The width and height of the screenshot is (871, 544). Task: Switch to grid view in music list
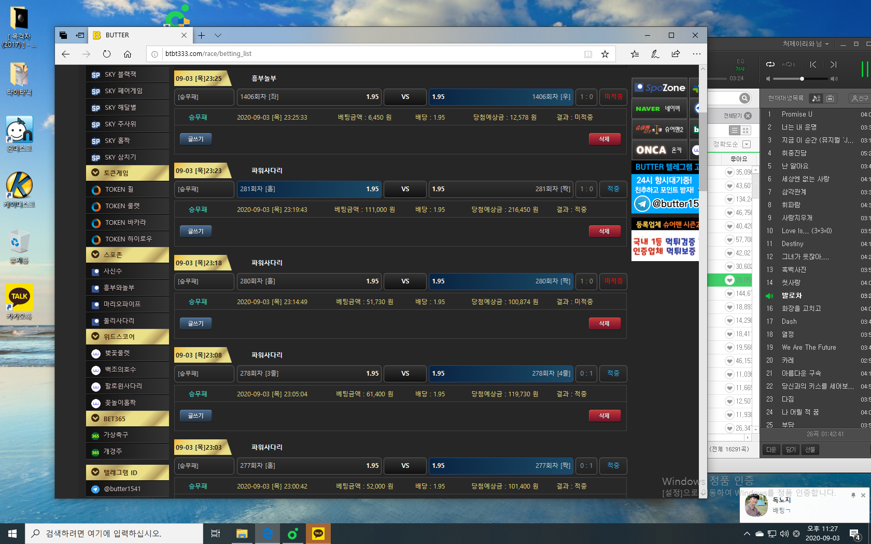coord(746,131)
